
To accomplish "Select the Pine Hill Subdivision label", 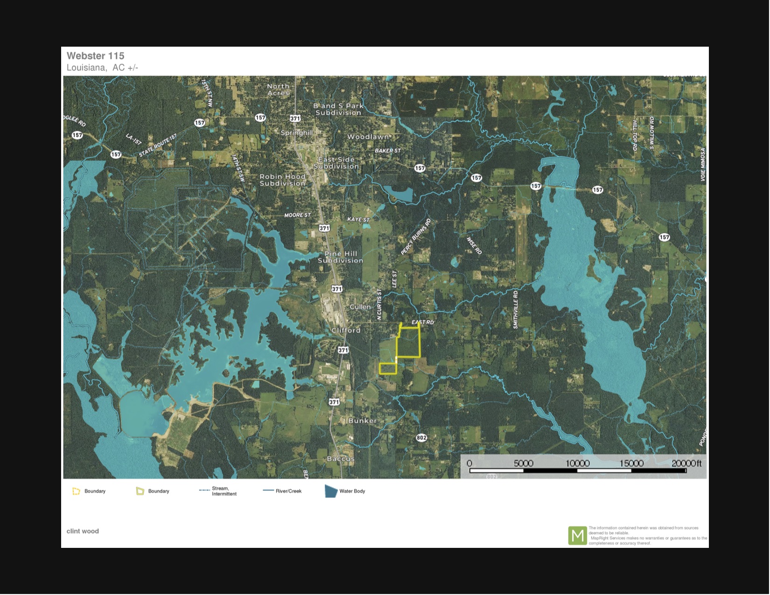I will click(x=341, y=257).
